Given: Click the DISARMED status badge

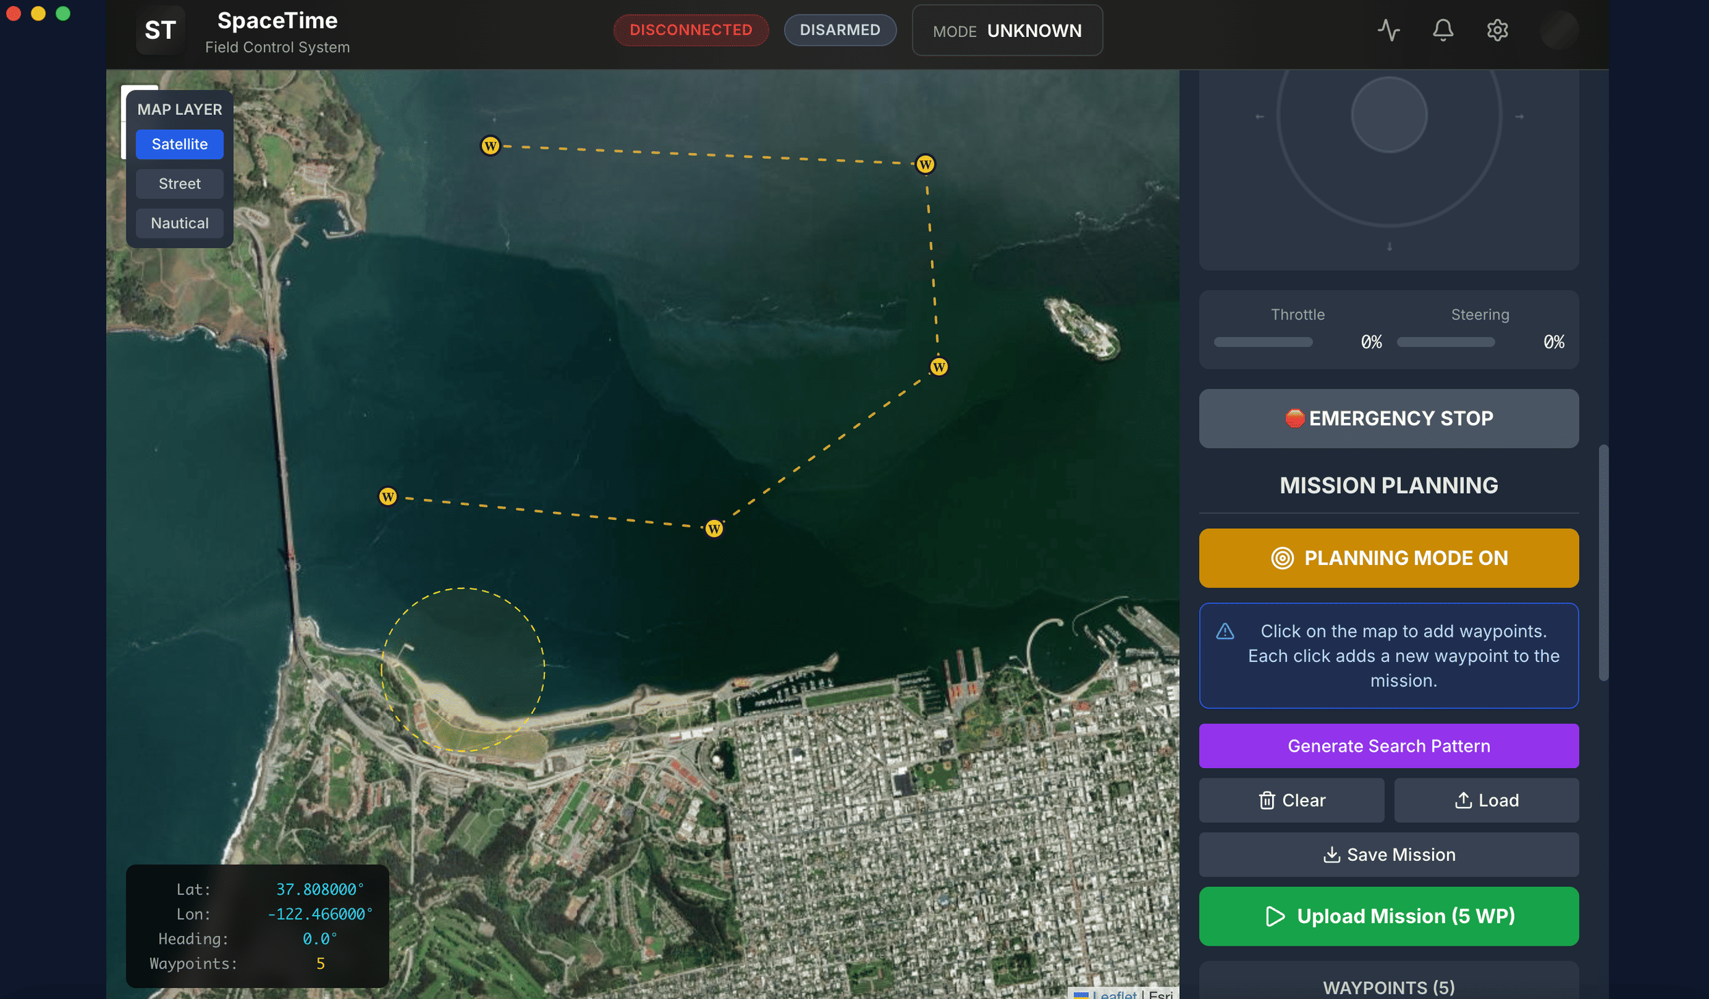Looking at the screenshot, I should coord(839,29).
